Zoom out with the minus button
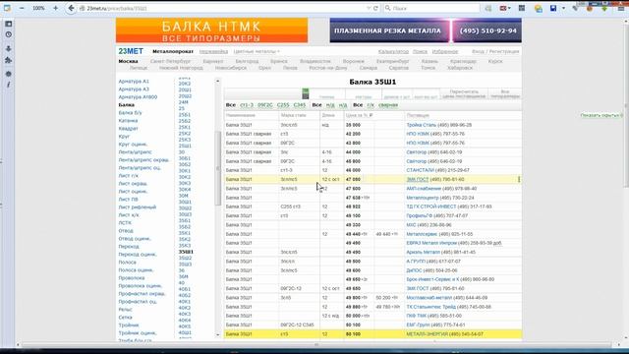629x354 pixels. coord(22,8)
